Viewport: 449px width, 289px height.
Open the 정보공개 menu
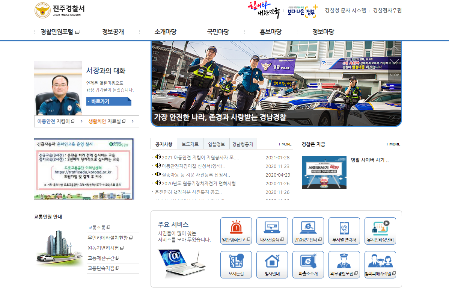coord(113,32)
